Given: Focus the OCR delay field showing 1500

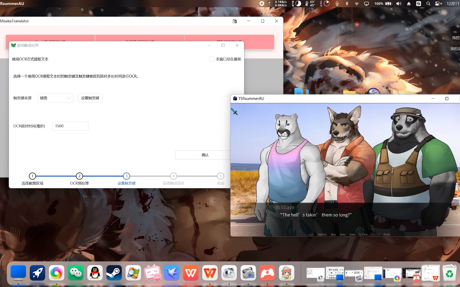Looking at the screenshot, I should [x=70, y=126].
